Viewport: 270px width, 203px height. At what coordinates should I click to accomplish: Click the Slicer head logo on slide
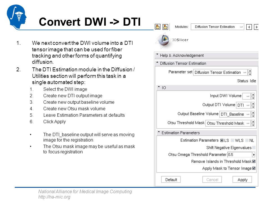(x=17, y=17)
